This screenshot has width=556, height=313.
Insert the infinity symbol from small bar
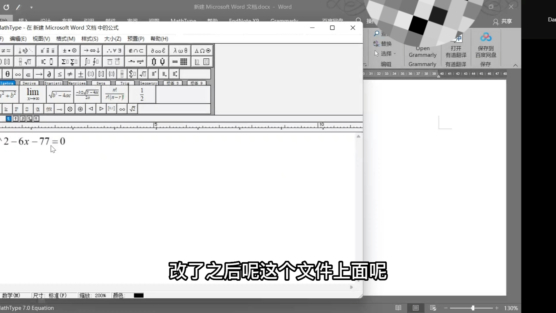click(x=18, y=74)
